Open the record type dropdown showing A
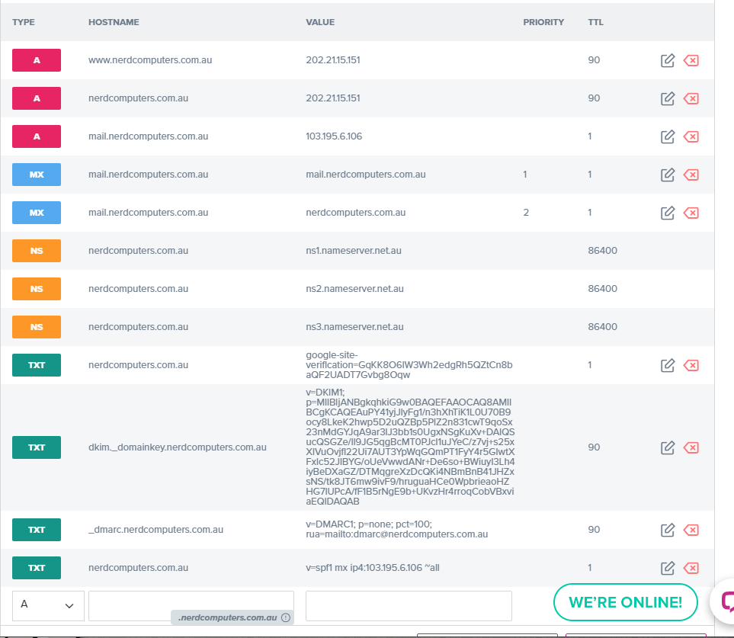Viewport: 734px width, 638px height. click(x=47, y=605)
